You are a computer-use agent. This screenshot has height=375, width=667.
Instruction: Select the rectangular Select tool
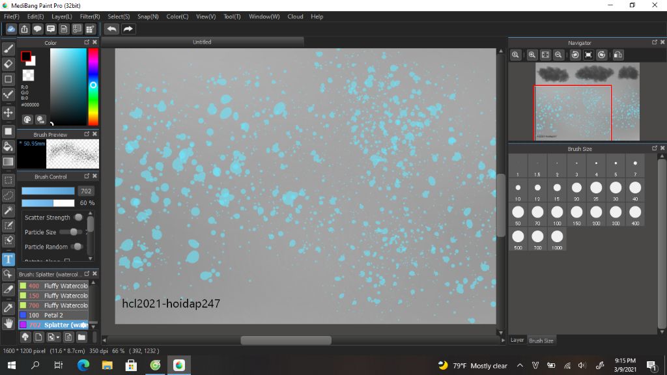(x=8, y=180)
